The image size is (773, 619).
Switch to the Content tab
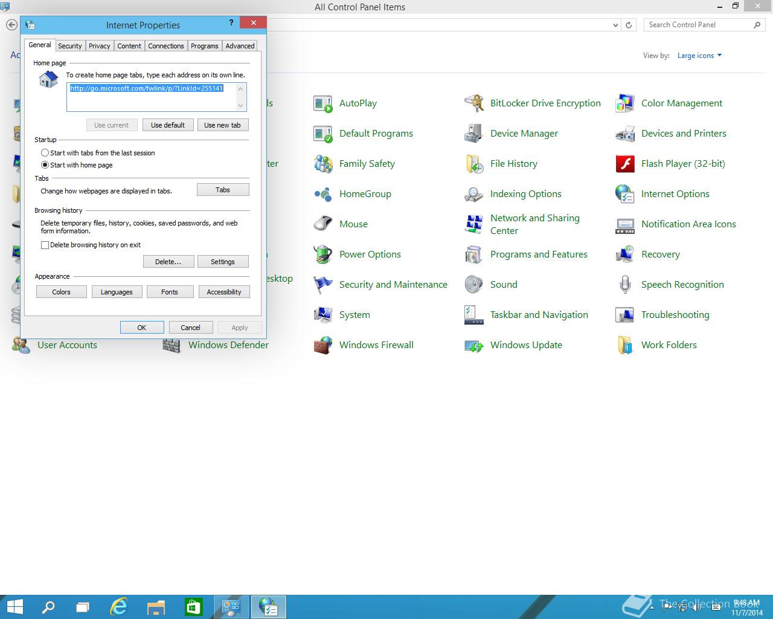(129, 46)
